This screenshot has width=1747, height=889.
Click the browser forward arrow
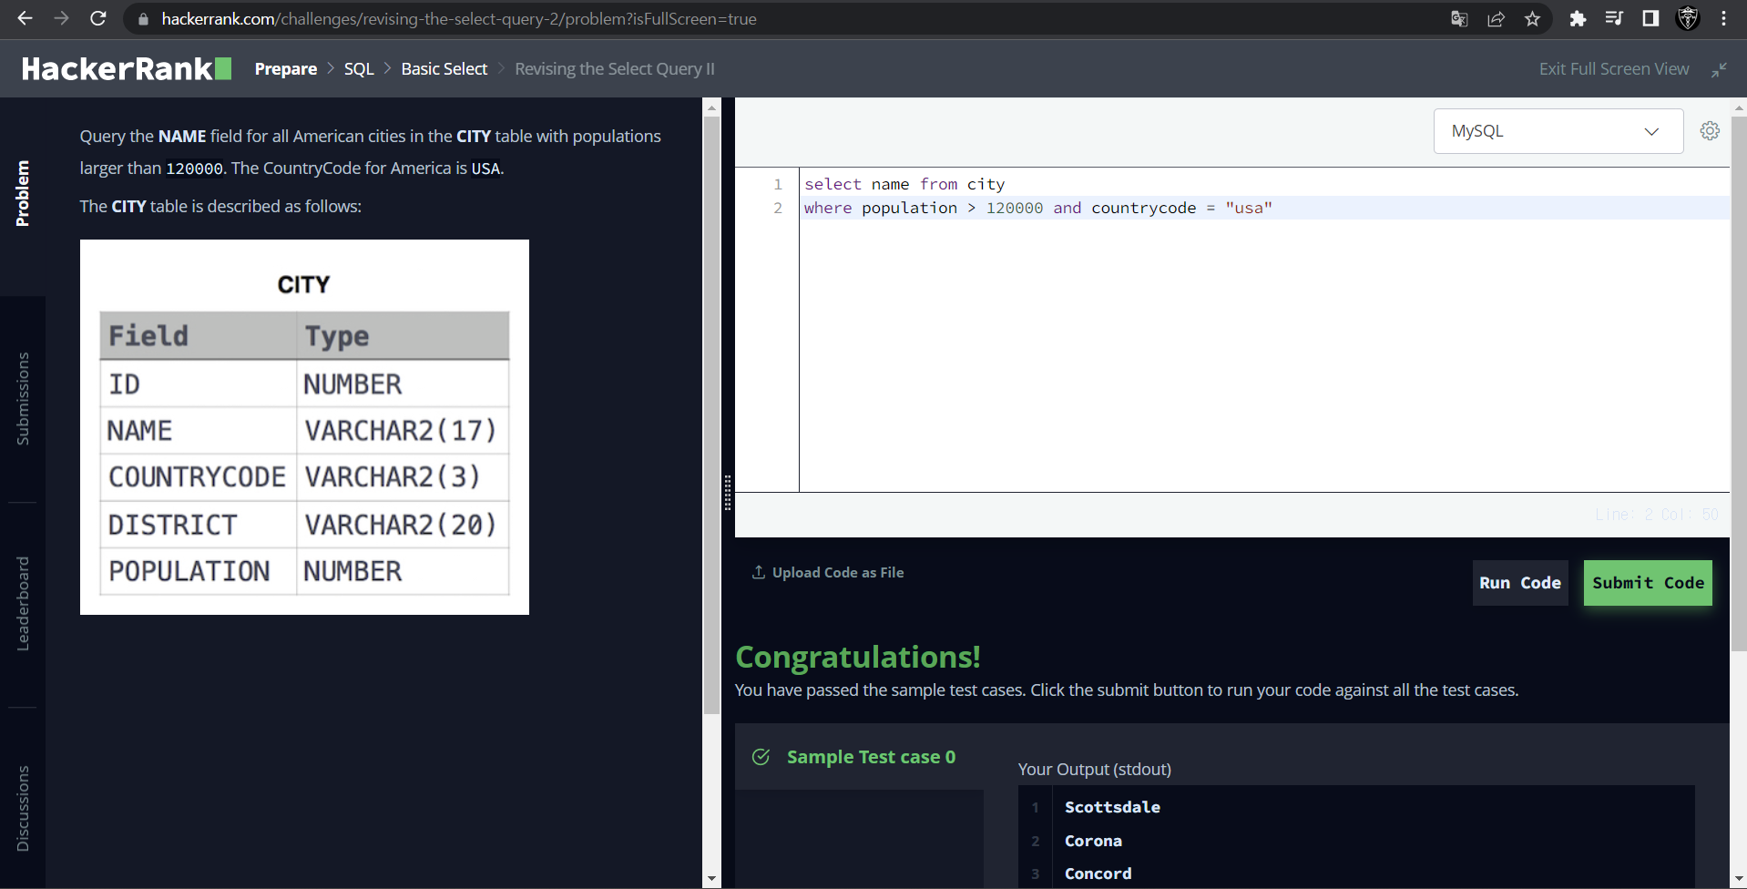tap(61, 18)
